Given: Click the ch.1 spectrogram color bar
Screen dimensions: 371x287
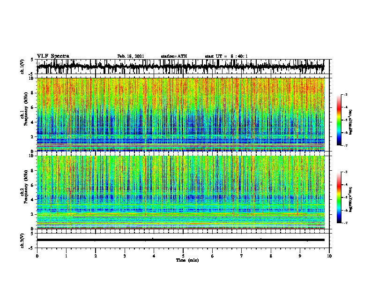Looking at the screenshot, I should tap(339, 120).
